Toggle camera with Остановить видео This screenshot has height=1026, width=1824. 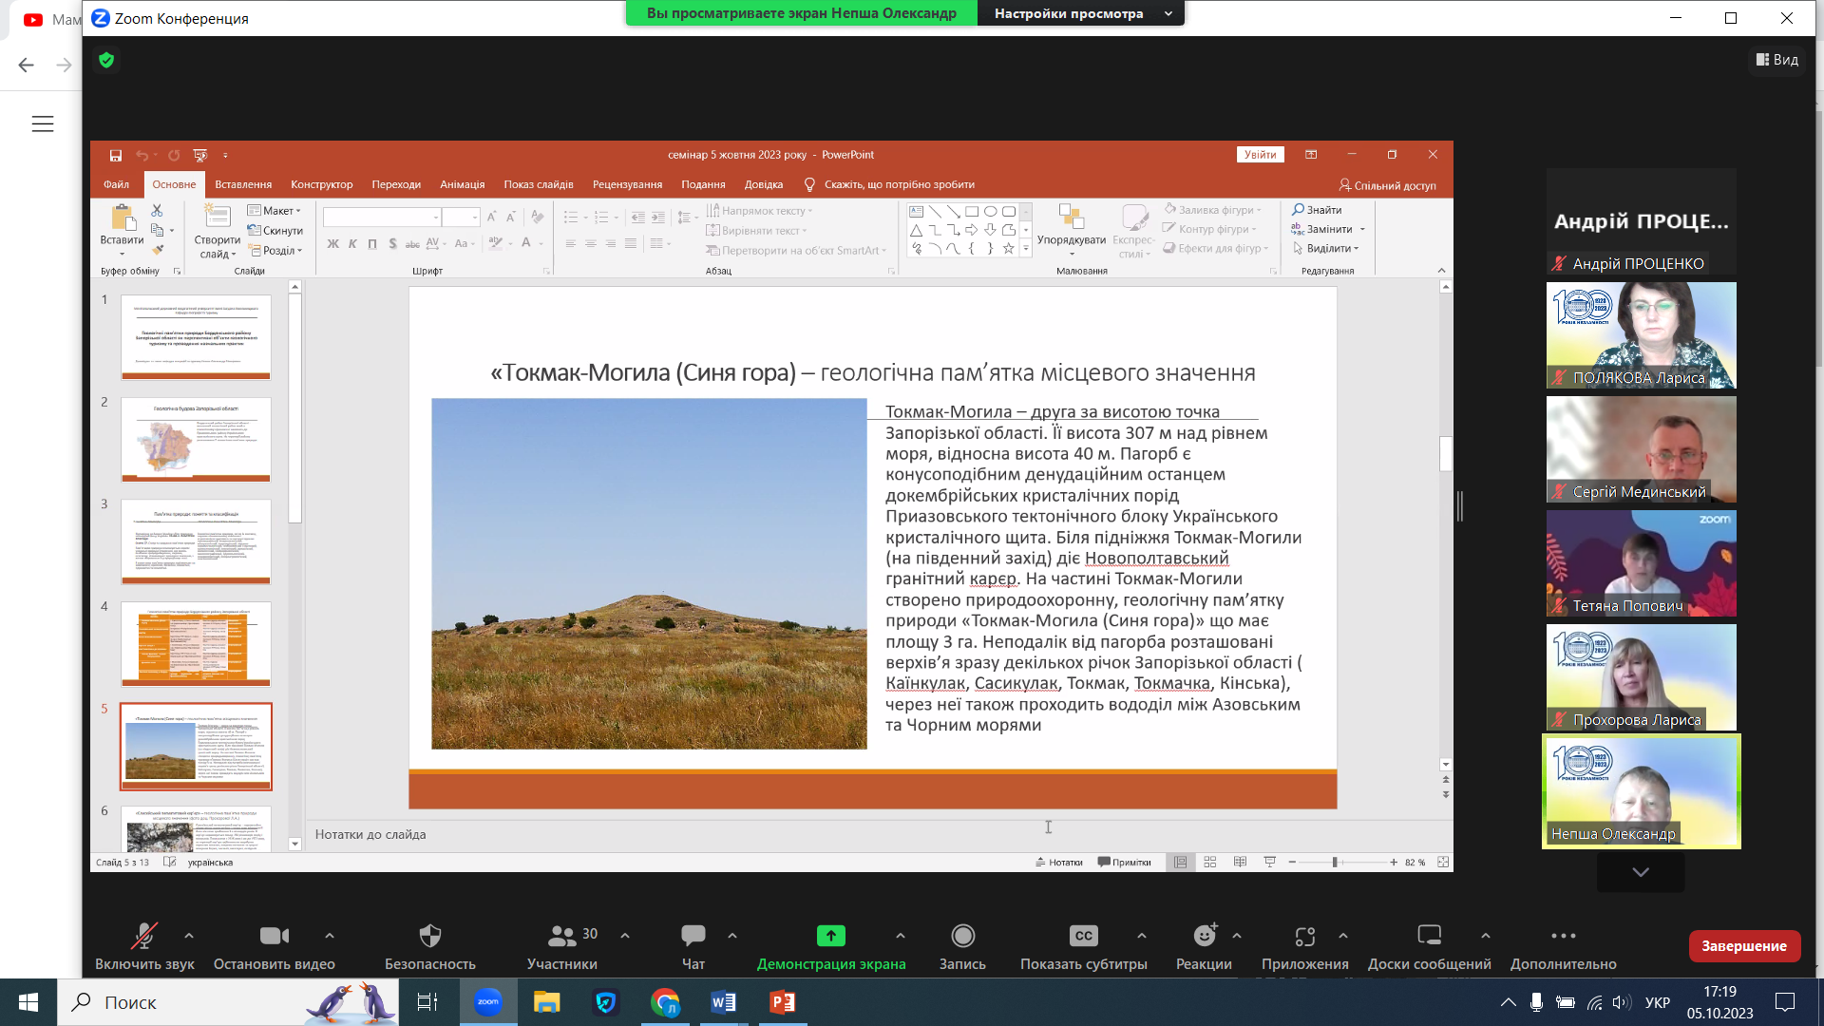coord(274,936)
